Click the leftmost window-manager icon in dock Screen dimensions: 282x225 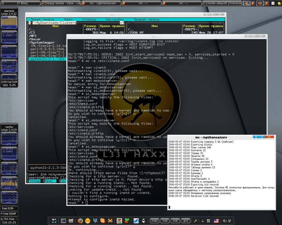[54, 221]
